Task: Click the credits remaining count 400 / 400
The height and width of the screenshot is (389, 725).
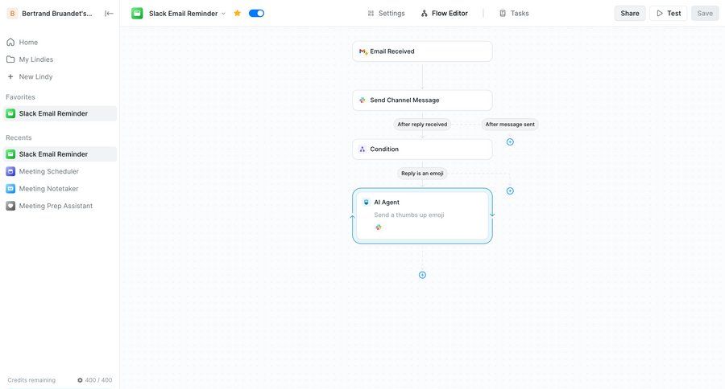Action: pyautogui.click(x=98, y=380)
